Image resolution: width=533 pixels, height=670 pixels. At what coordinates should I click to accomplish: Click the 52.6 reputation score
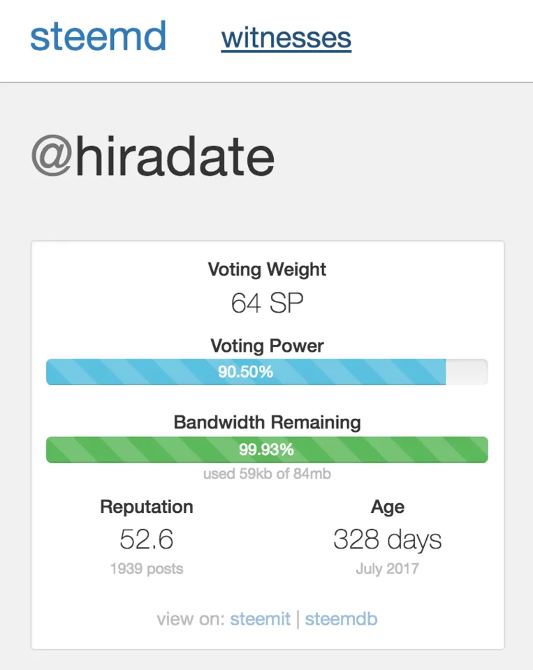pos(146,539)
